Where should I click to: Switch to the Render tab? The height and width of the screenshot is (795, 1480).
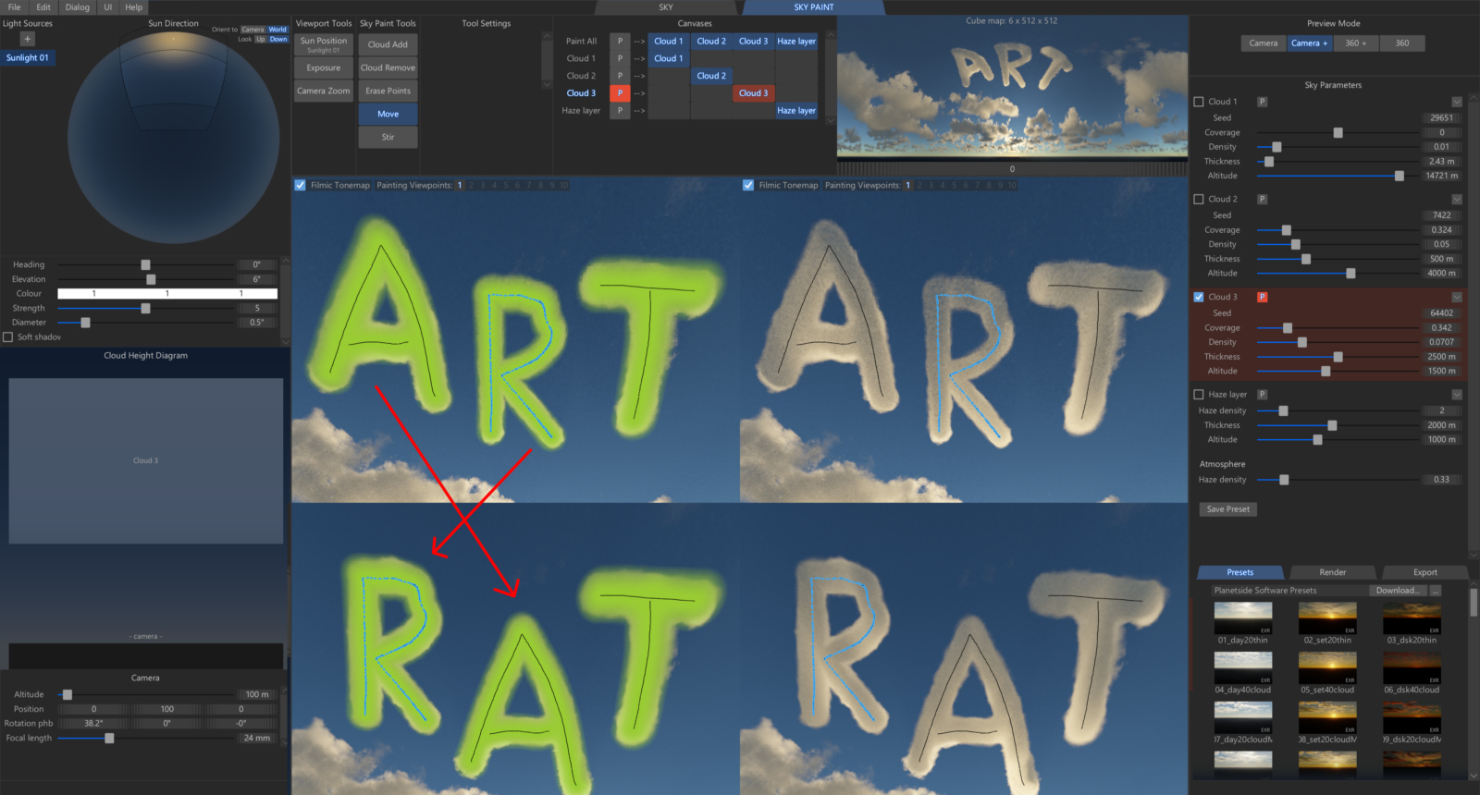1332,572
